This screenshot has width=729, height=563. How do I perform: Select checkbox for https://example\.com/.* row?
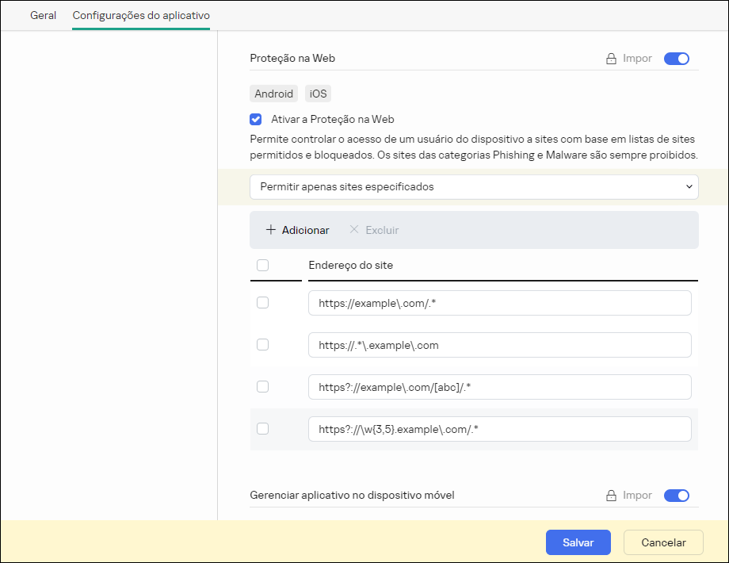point(263,303)
